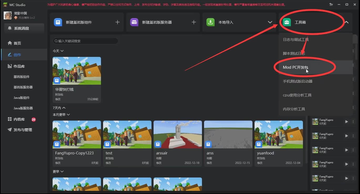Click the MC Studio logo icon
Image resolution: width=360 pixels, height=194 pixels.
(5, 5)
